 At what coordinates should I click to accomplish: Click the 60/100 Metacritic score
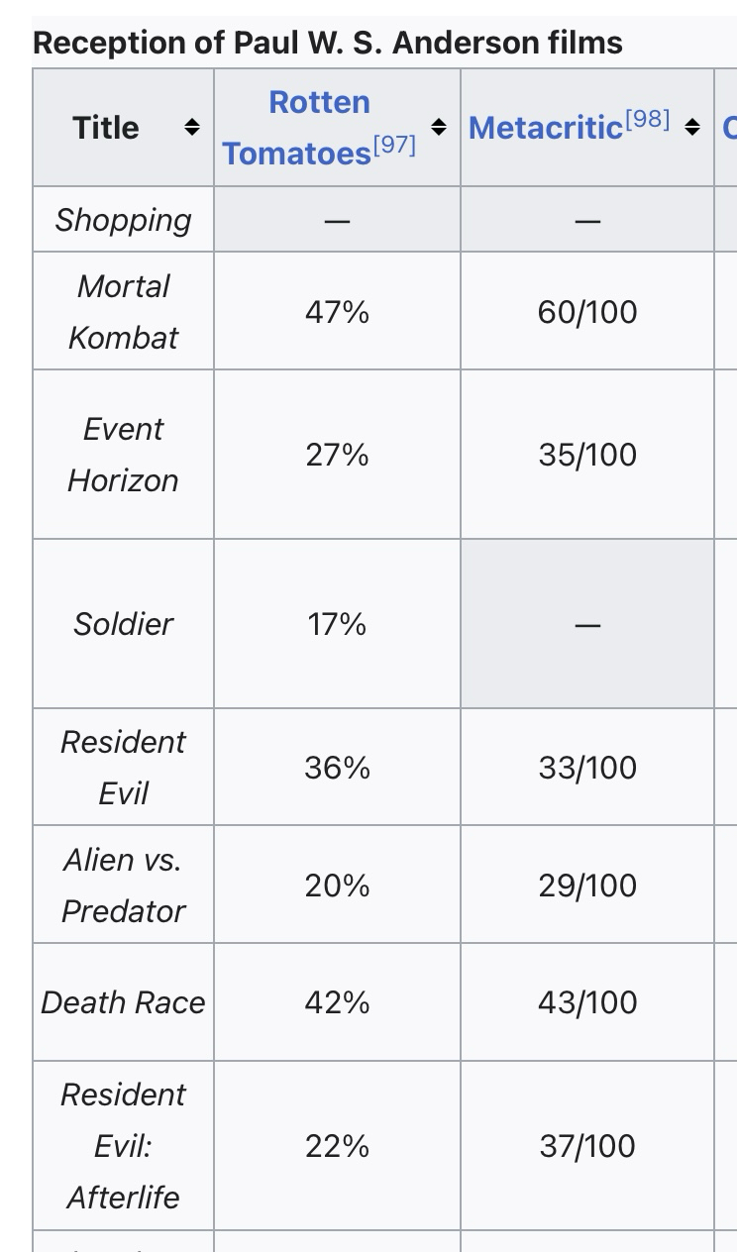[x=587, y=312]
